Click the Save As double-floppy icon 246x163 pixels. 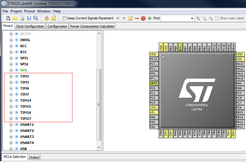click(x=36, y=18)
